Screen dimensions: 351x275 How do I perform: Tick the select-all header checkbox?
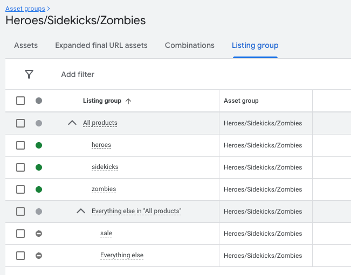click(x=20, y=101)
